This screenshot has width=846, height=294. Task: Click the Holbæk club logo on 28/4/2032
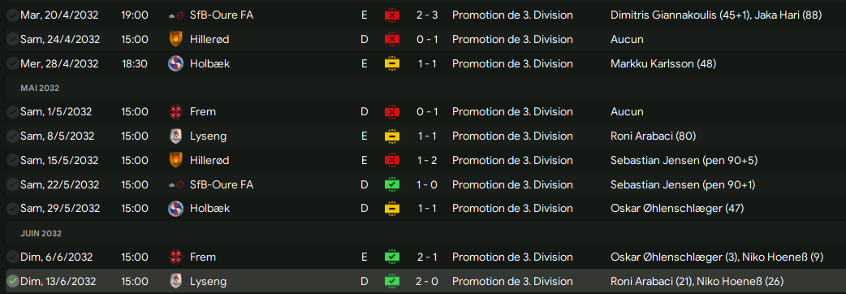(x=176, y=63)
